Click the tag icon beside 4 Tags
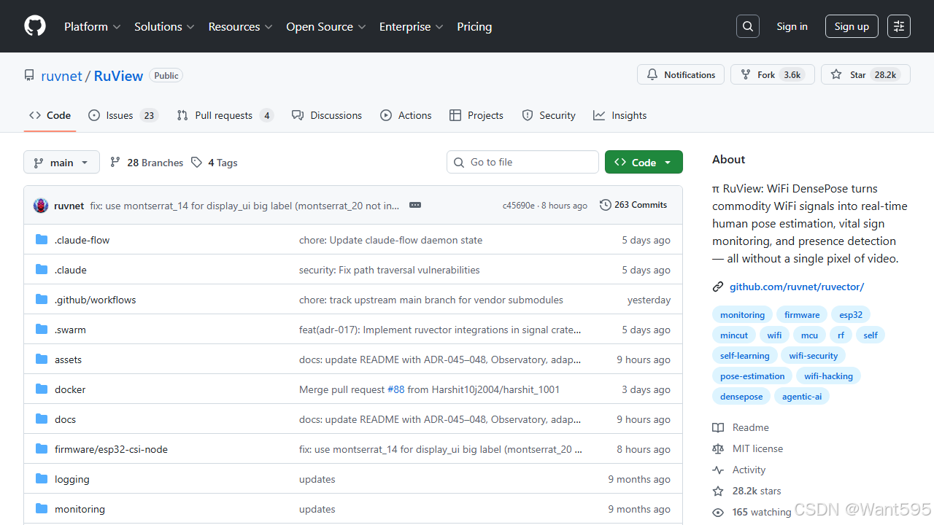Screen dimensions: 934x525 [196, 162]
